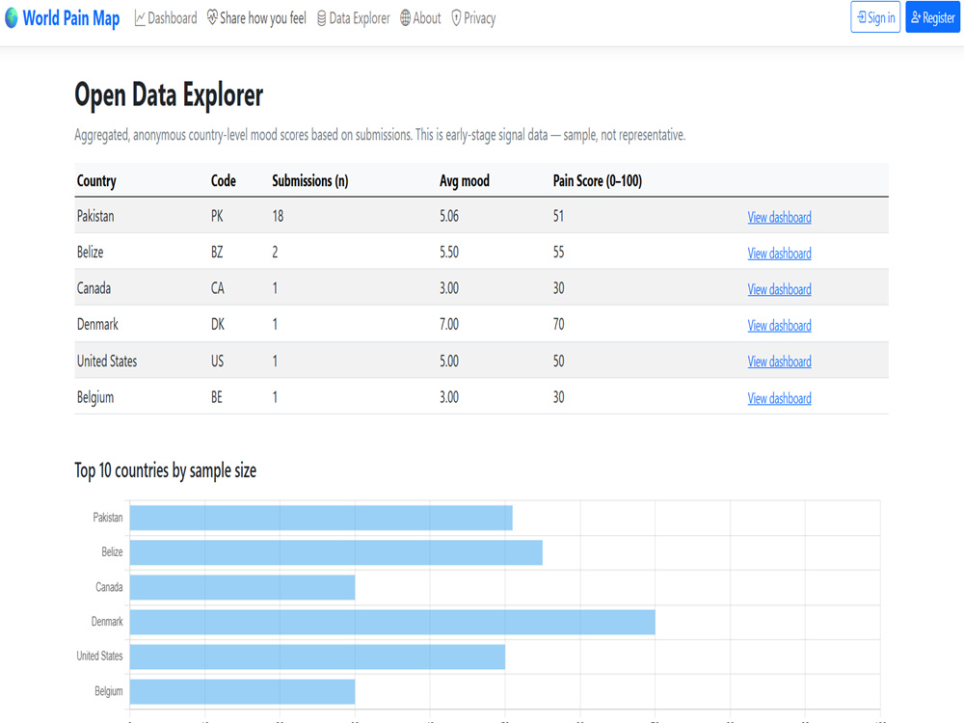Image resolution: width=964 pixels, height=723 pixels.
Task: Click the Pakistan bar in the chart
Action: (321, 518)
